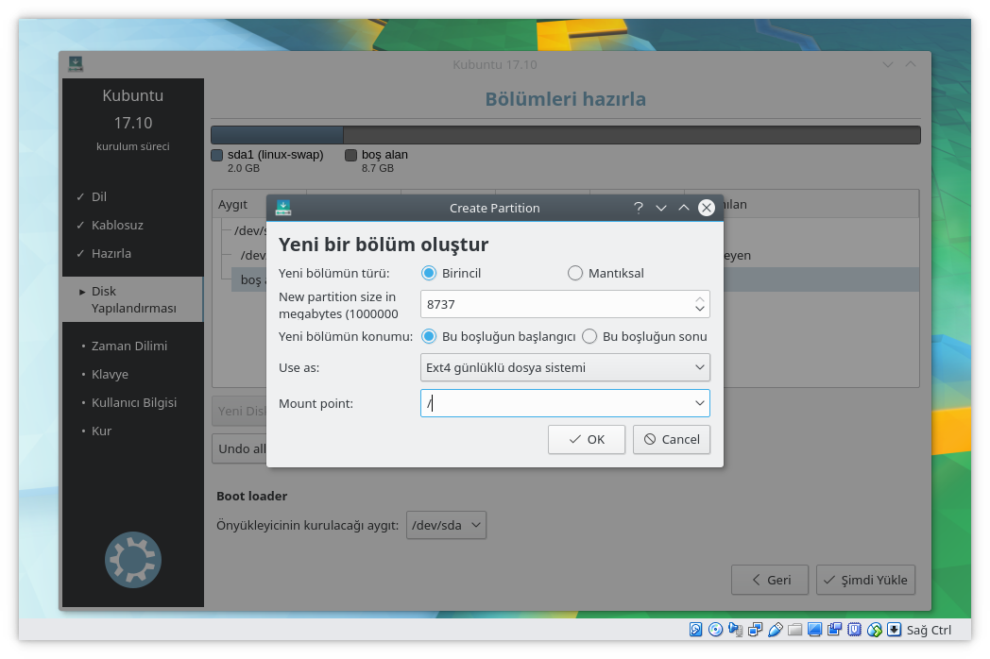Click the VirtualBox mouse integration status icon

[x=875, y=630]
